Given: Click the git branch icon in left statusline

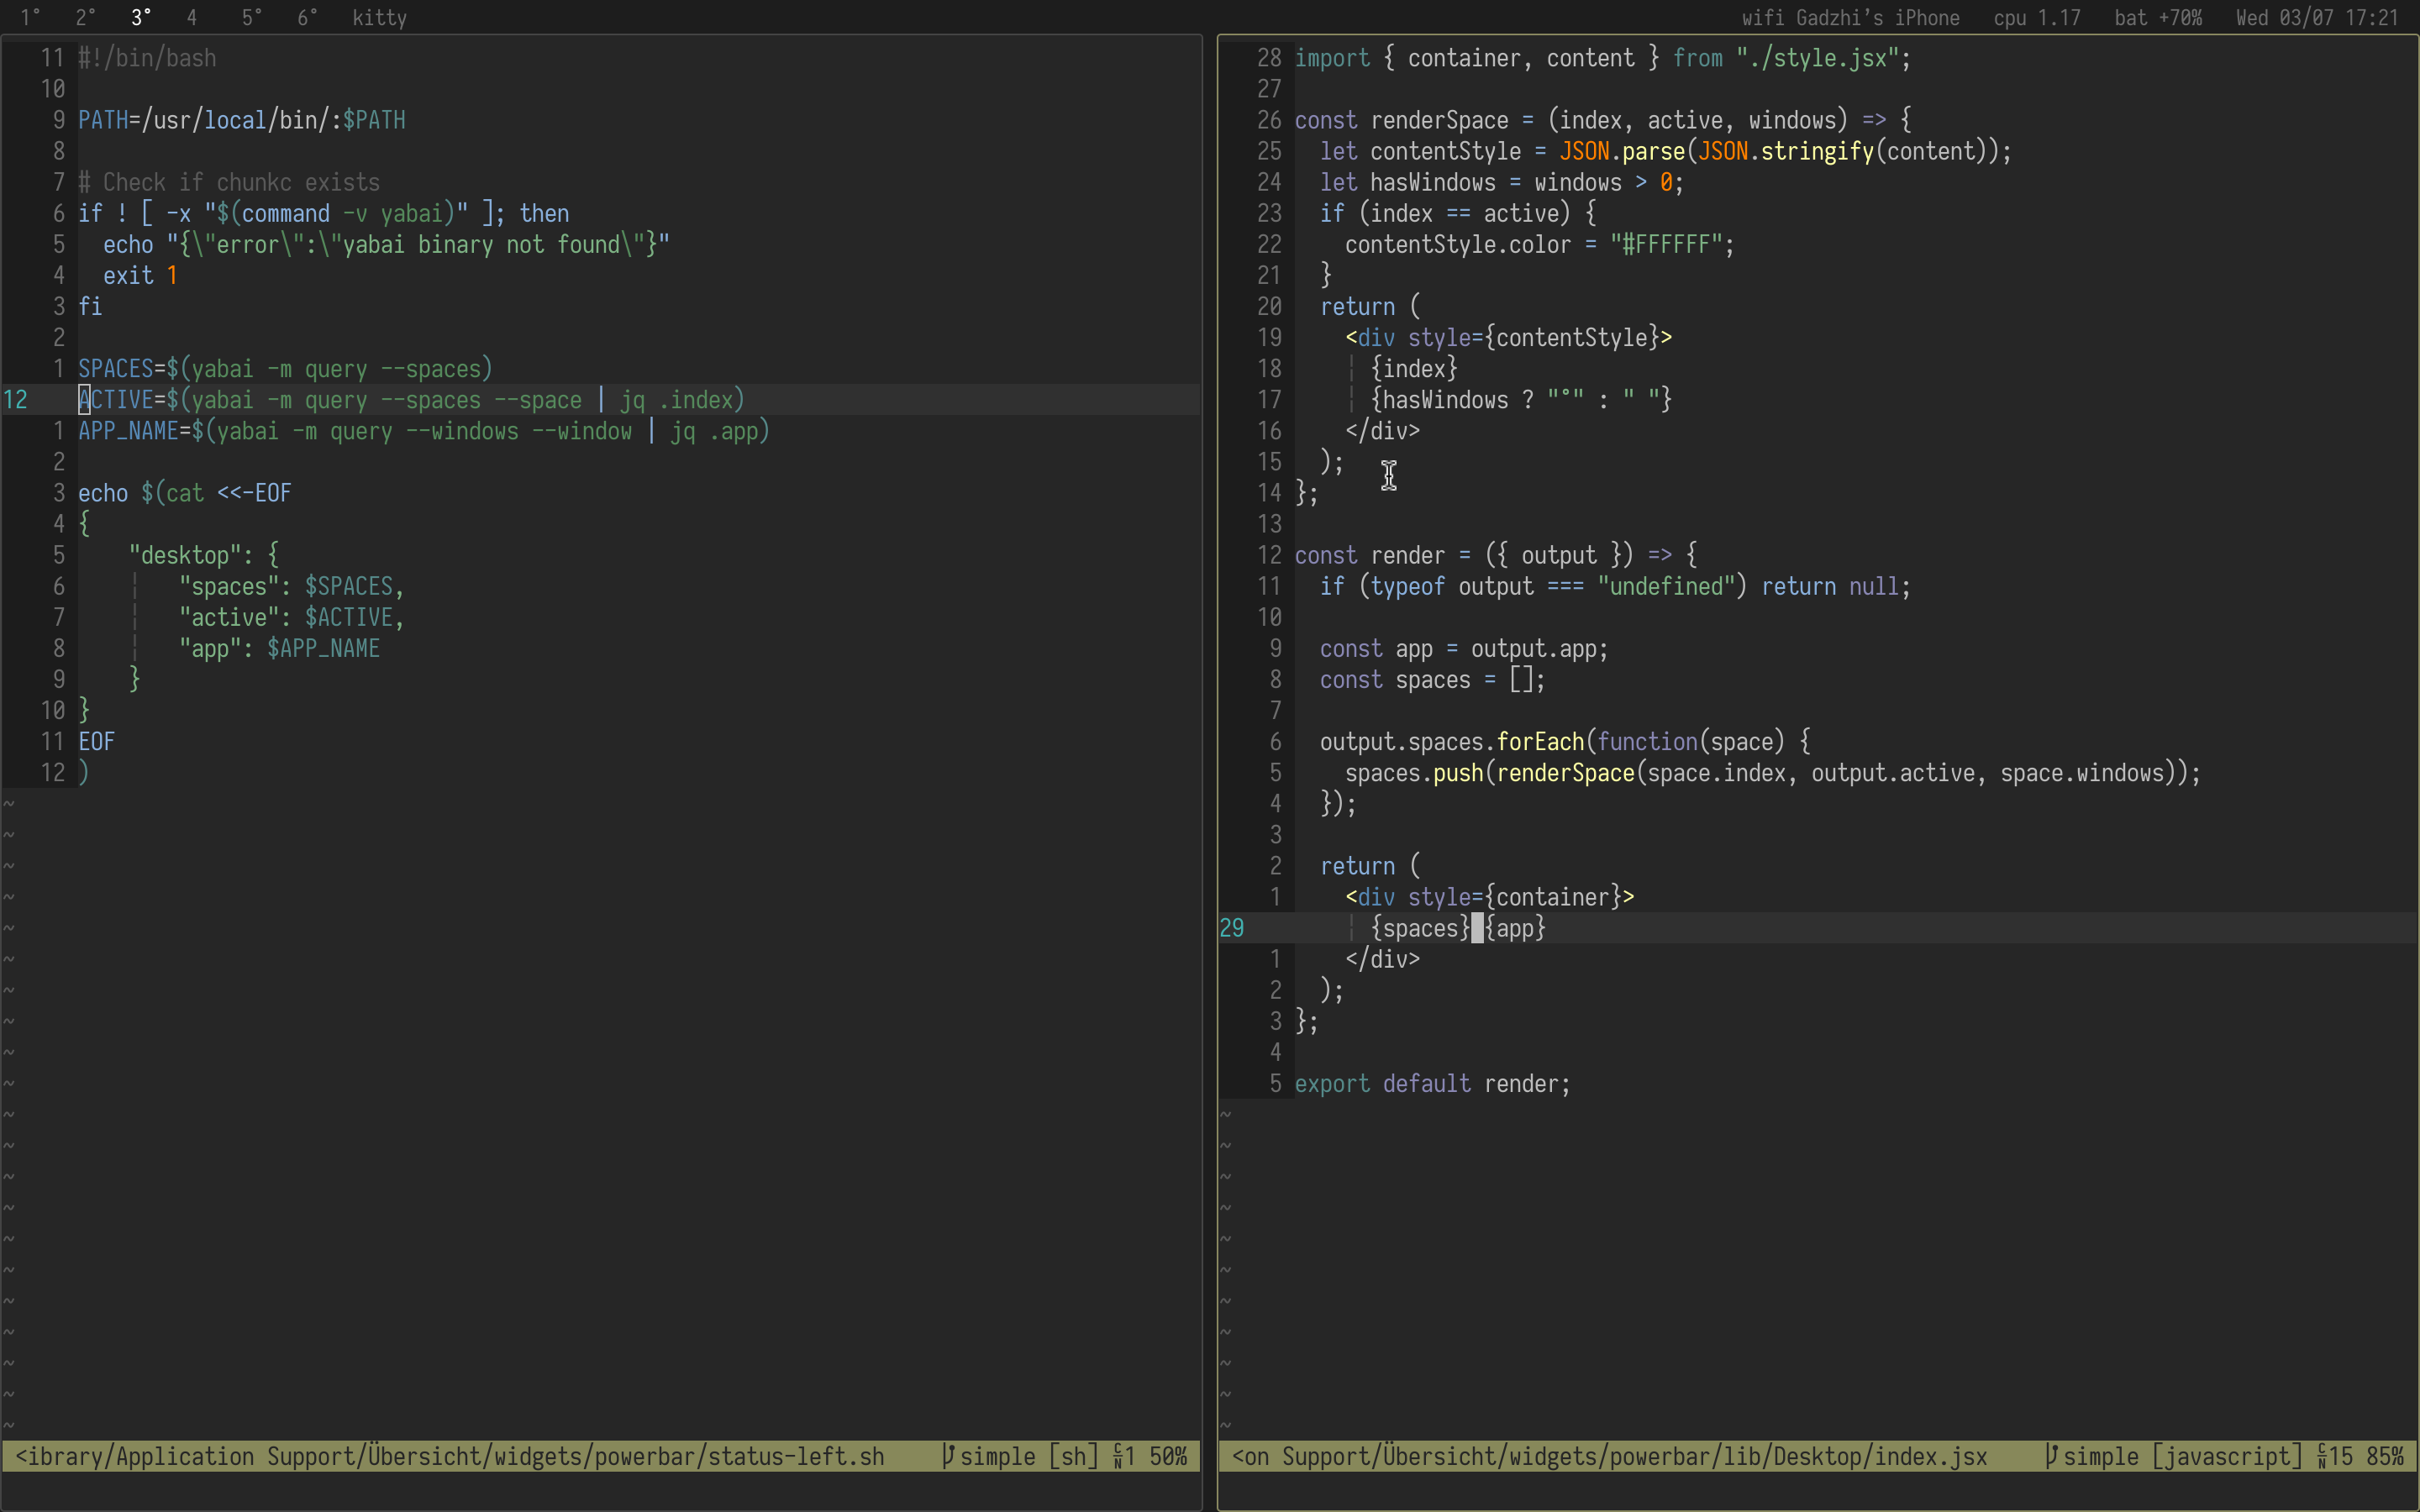Looking at the screenshot, I should pyautogui.click(x=947, y=1456).
